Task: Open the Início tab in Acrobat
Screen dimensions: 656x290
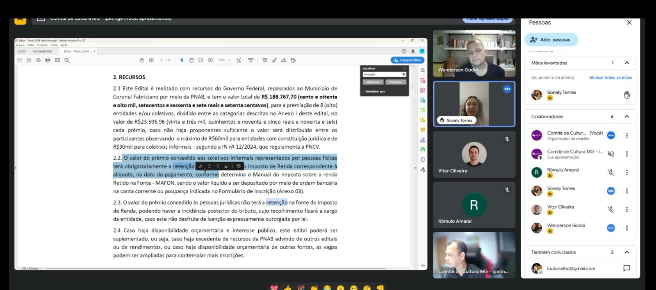Action: click(x=22, y=52)
